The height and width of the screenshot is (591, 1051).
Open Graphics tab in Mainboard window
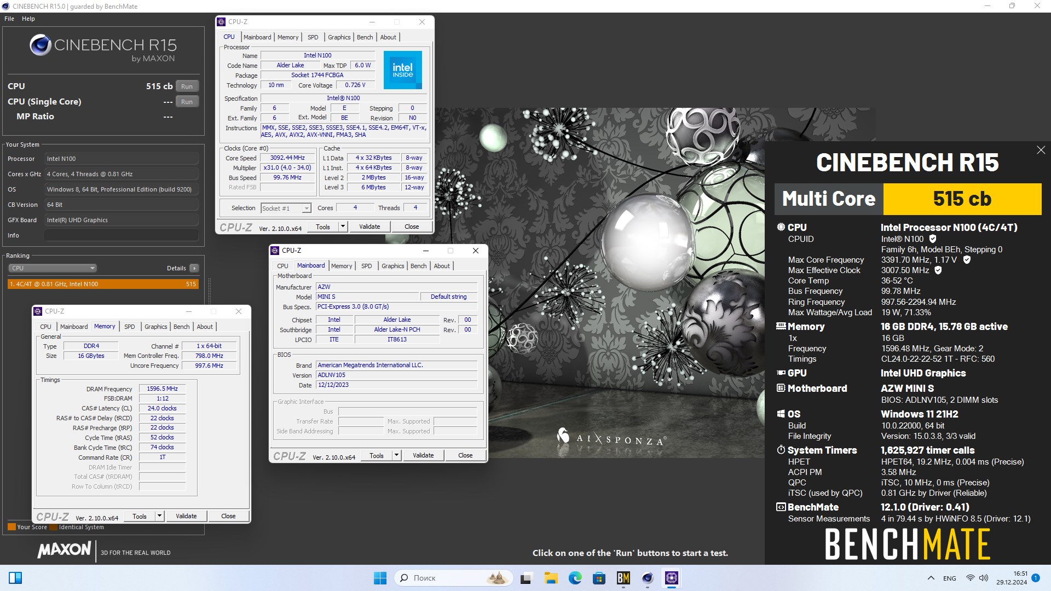click(393, 266)
